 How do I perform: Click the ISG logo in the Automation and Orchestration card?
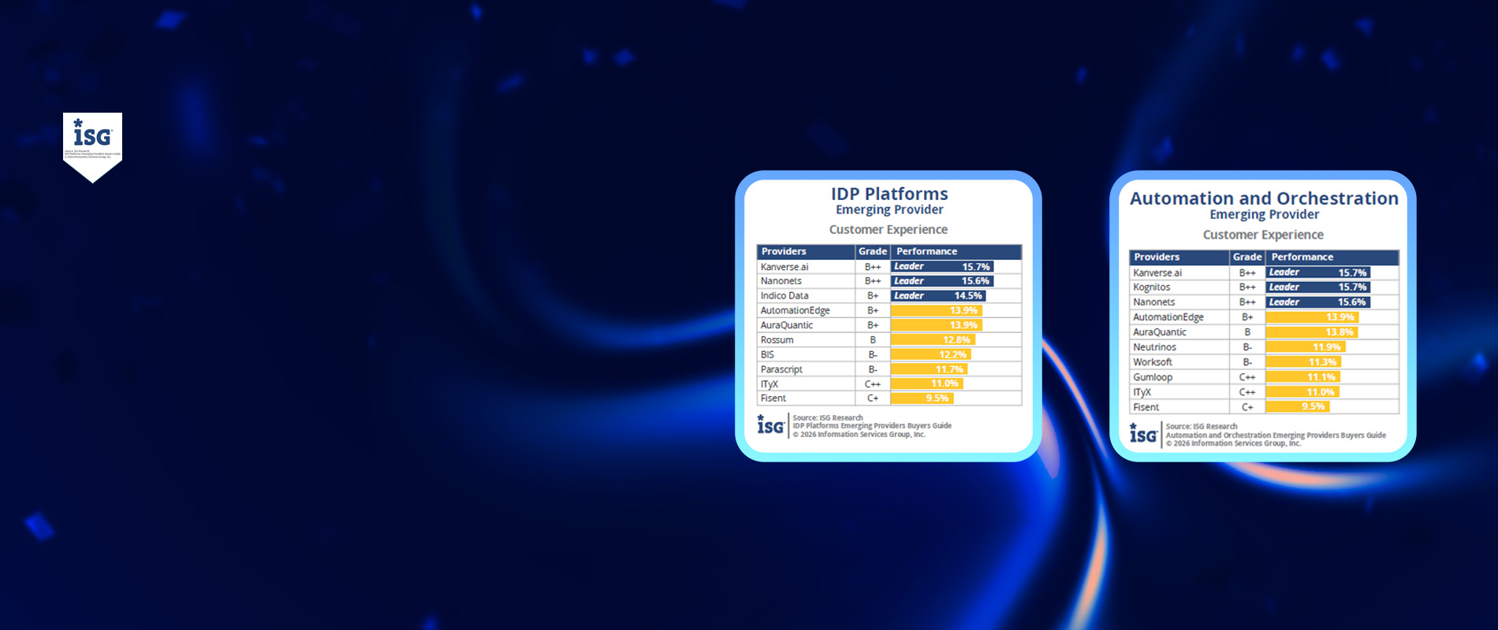coord(1143,434)
